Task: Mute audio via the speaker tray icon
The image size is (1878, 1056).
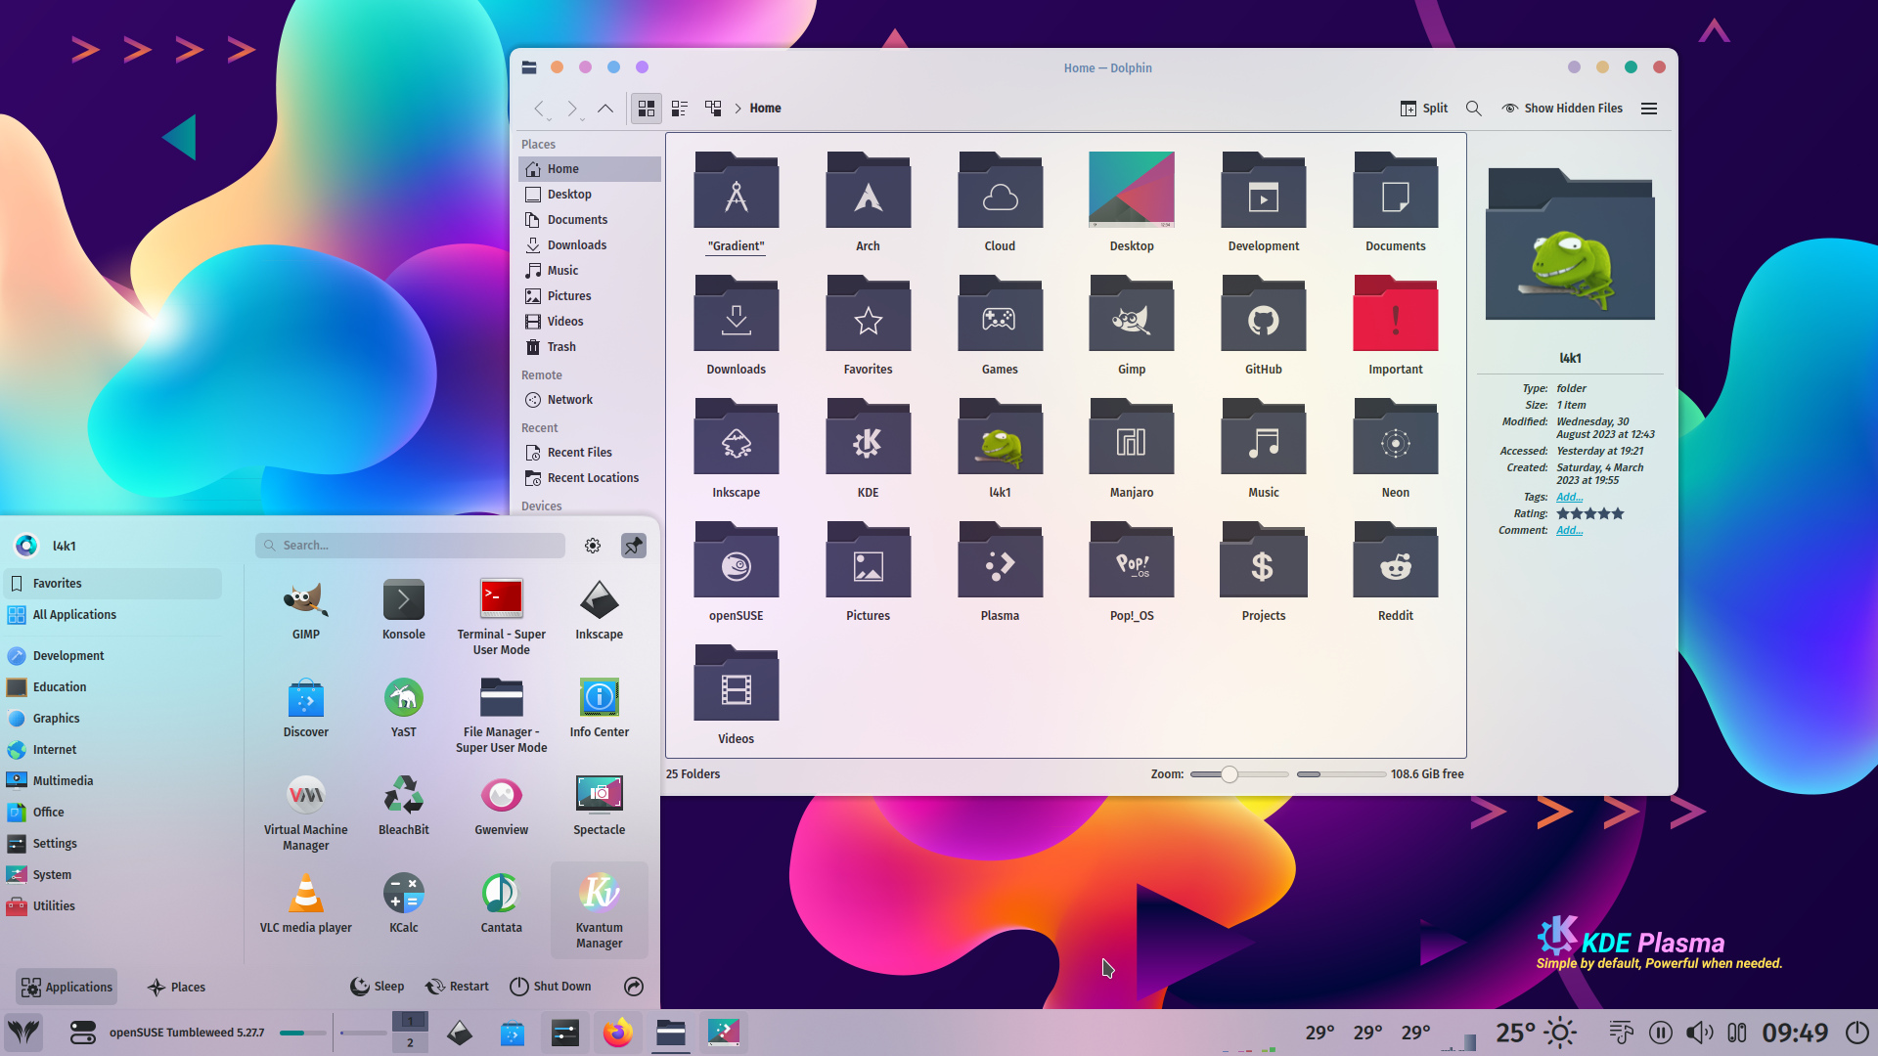Action: click(1699, 1032)
